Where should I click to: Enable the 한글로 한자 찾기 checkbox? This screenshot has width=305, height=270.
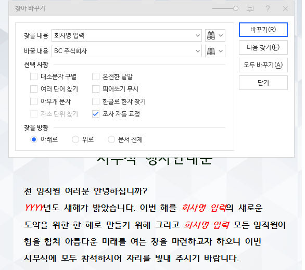tap(96, 101)
